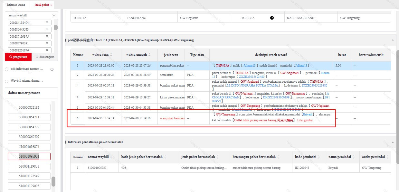Select order number 300000854211
The height and width of the screenshot is (192, 399).
29,117
